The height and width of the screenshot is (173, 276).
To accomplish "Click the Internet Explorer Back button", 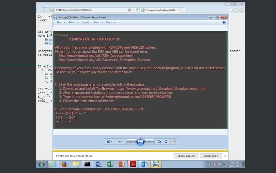I will [x=41, y=10].
